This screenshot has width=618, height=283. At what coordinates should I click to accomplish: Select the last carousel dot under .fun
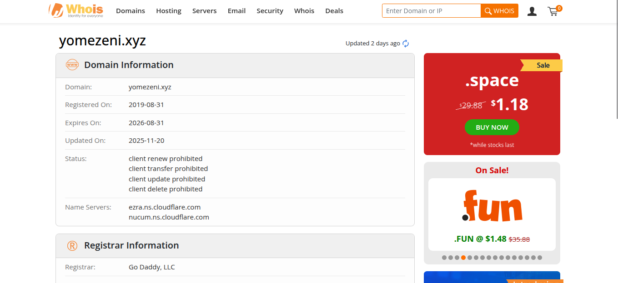click(x=540, y=258)
